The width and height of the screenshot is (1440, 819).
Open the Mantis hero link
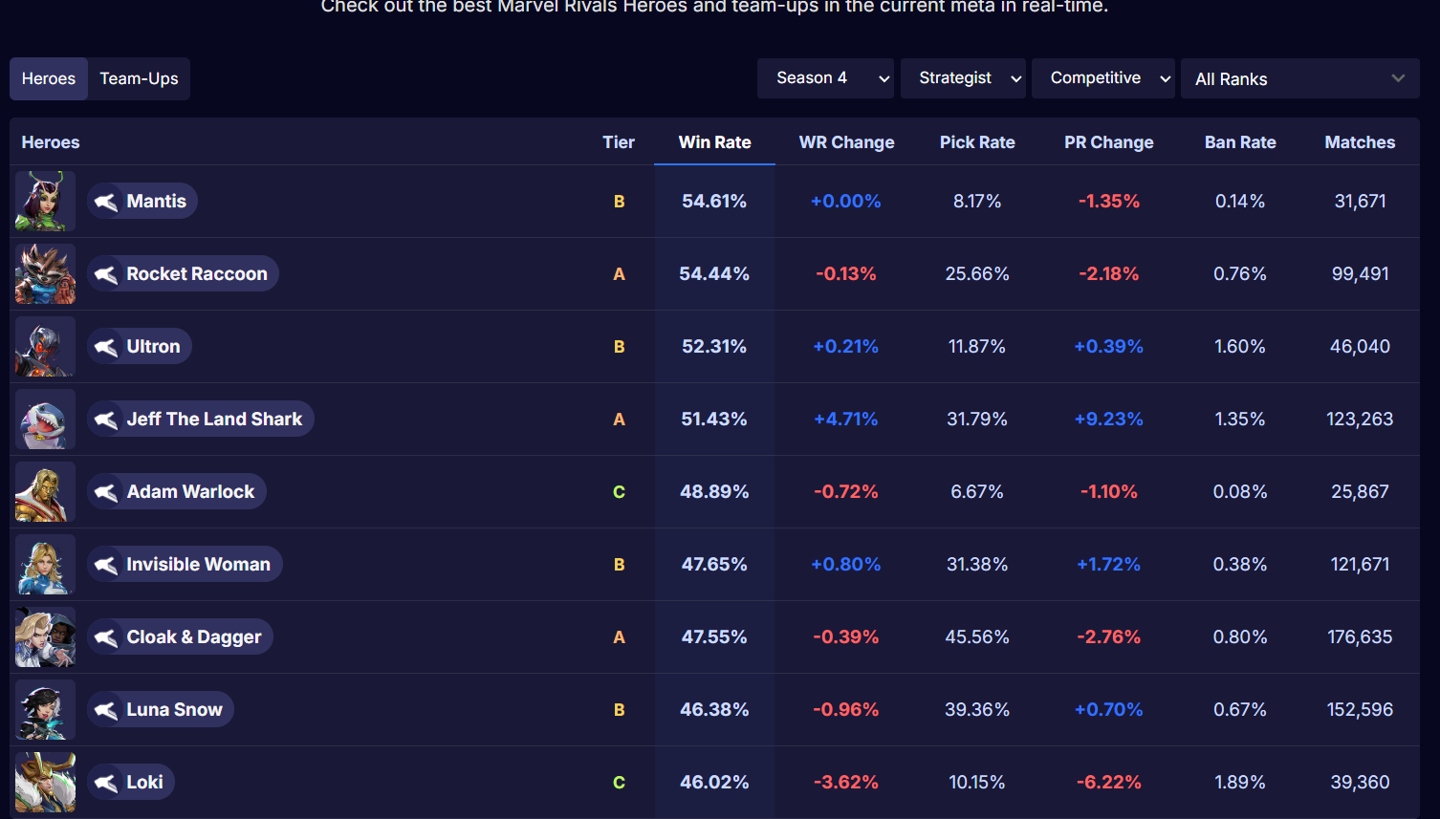142,201
